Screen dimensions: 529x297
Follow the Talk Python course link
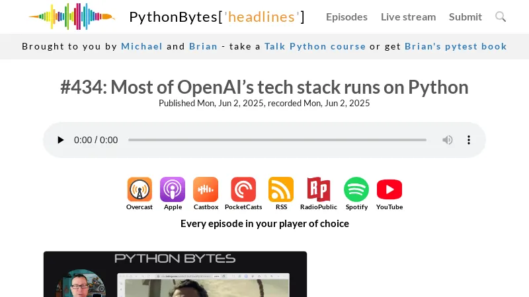(315, 46)
